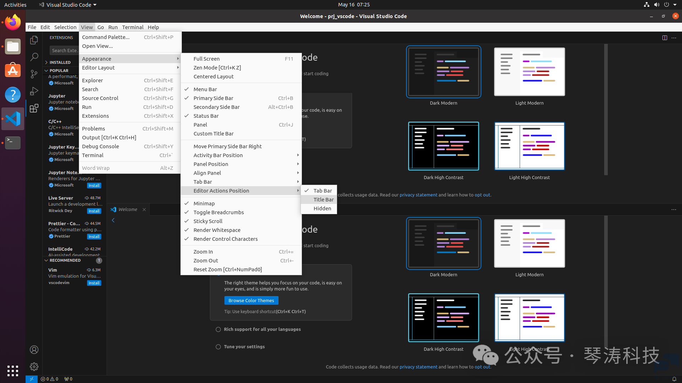The width and height of the screenshot is (682, 383).
Task: Select Move Primary Side Bar Right
Action: pyautogui.click(x=241, y=146)
